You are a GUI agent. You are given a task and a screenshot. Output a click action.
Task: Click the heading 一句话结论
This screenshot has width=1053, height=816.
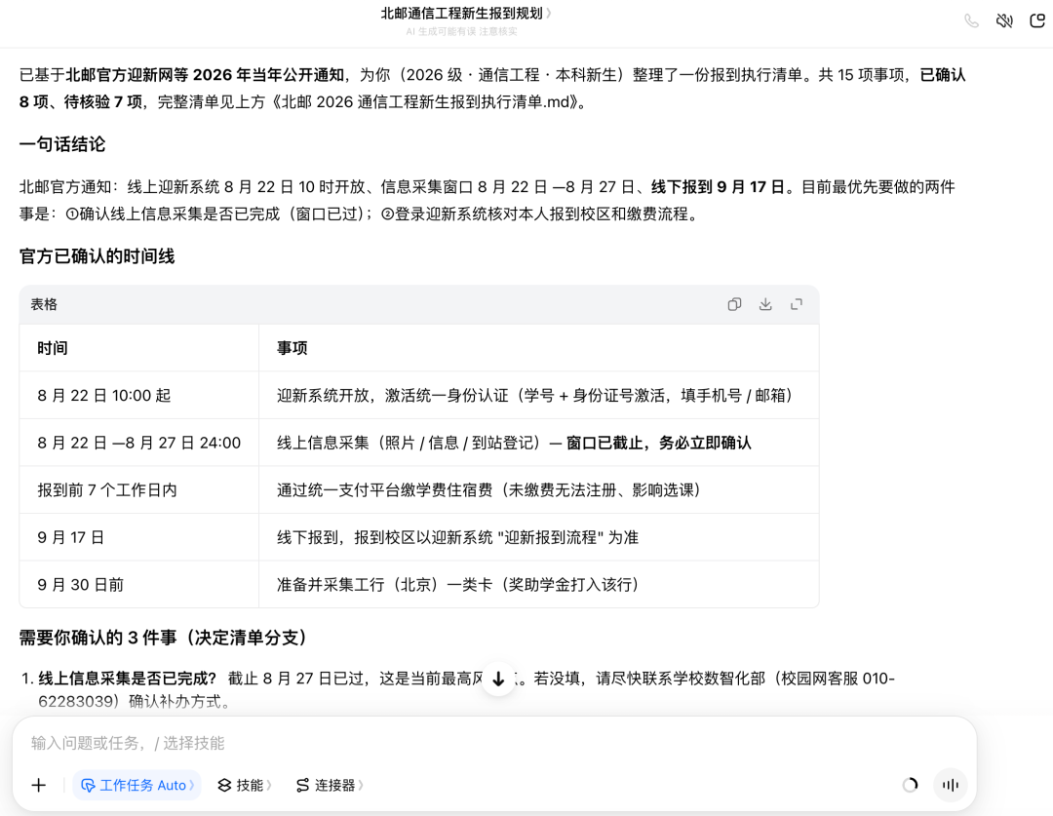[x=62, y=144]
